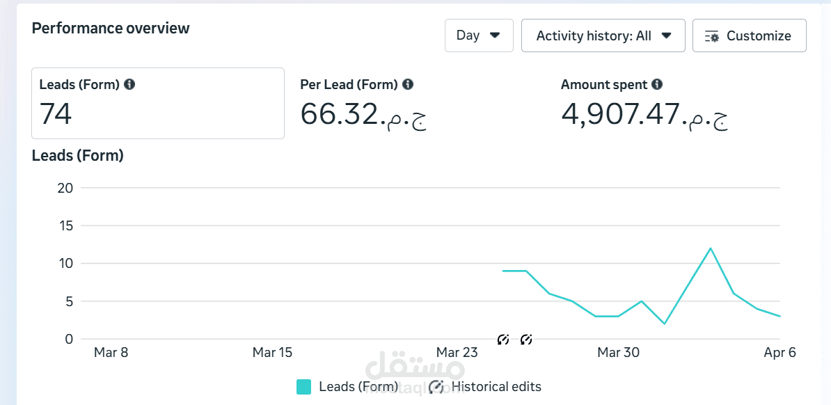Click the left historical edit marker on chart
This screenshot has height=405, width=831.
[x=503, y=339]
